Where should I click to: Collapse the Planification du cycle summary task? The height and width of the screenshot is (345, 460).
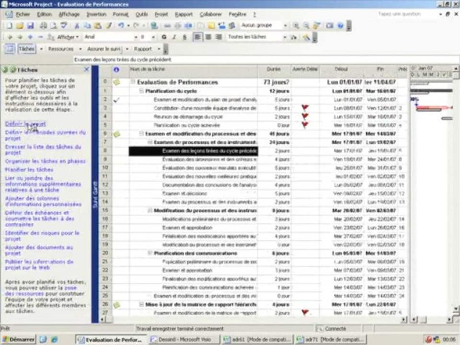pyautogui.click(x=141, y=91)
